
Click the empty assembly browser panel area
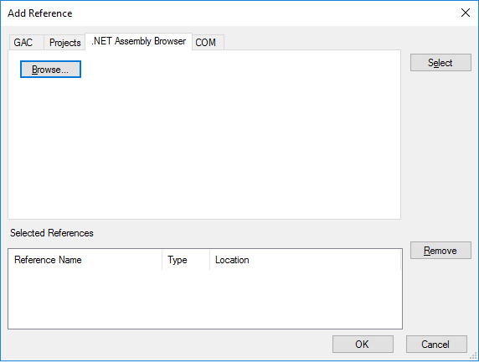(204, 147)
